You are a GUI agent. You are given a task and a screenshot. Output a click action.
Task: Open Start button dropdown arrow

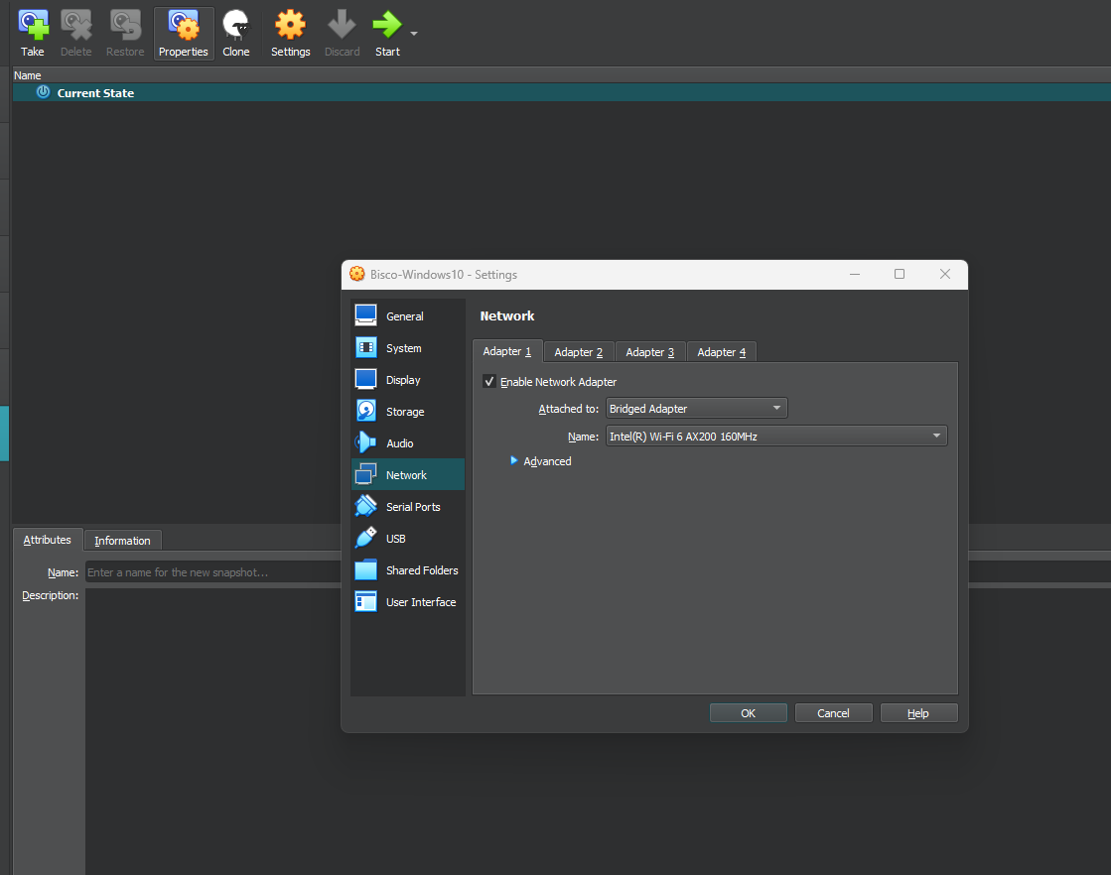(x=414, y=34)
